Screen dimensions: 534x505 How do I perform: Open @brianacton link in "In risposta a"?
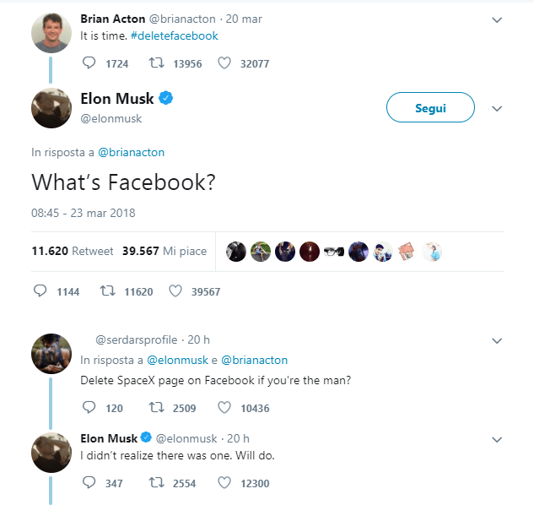(131, 153)
